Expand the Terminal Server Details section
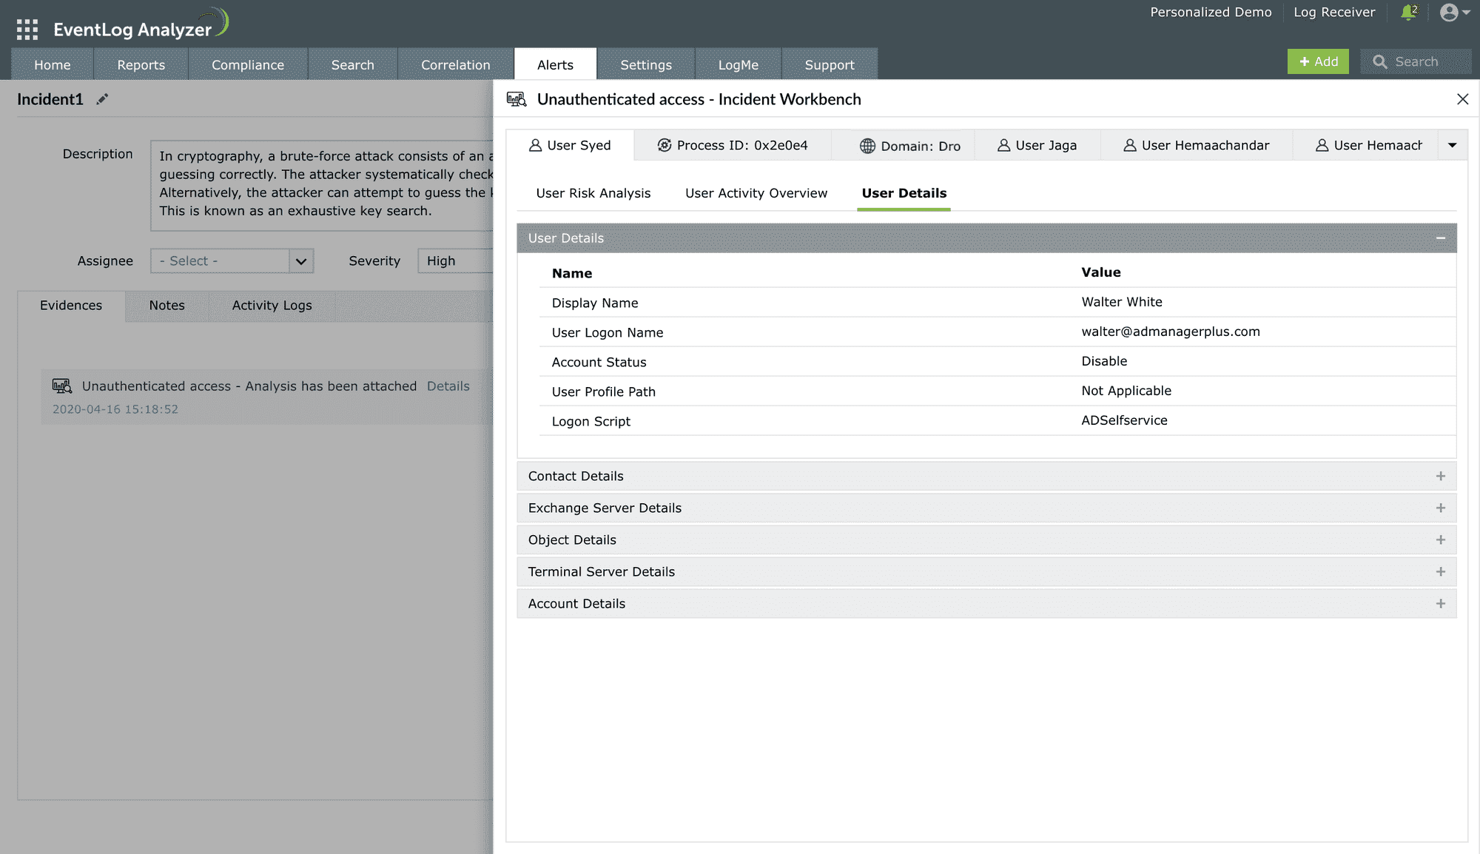The width and height of the screenshot is (1480, 854). coord(1440,572)
